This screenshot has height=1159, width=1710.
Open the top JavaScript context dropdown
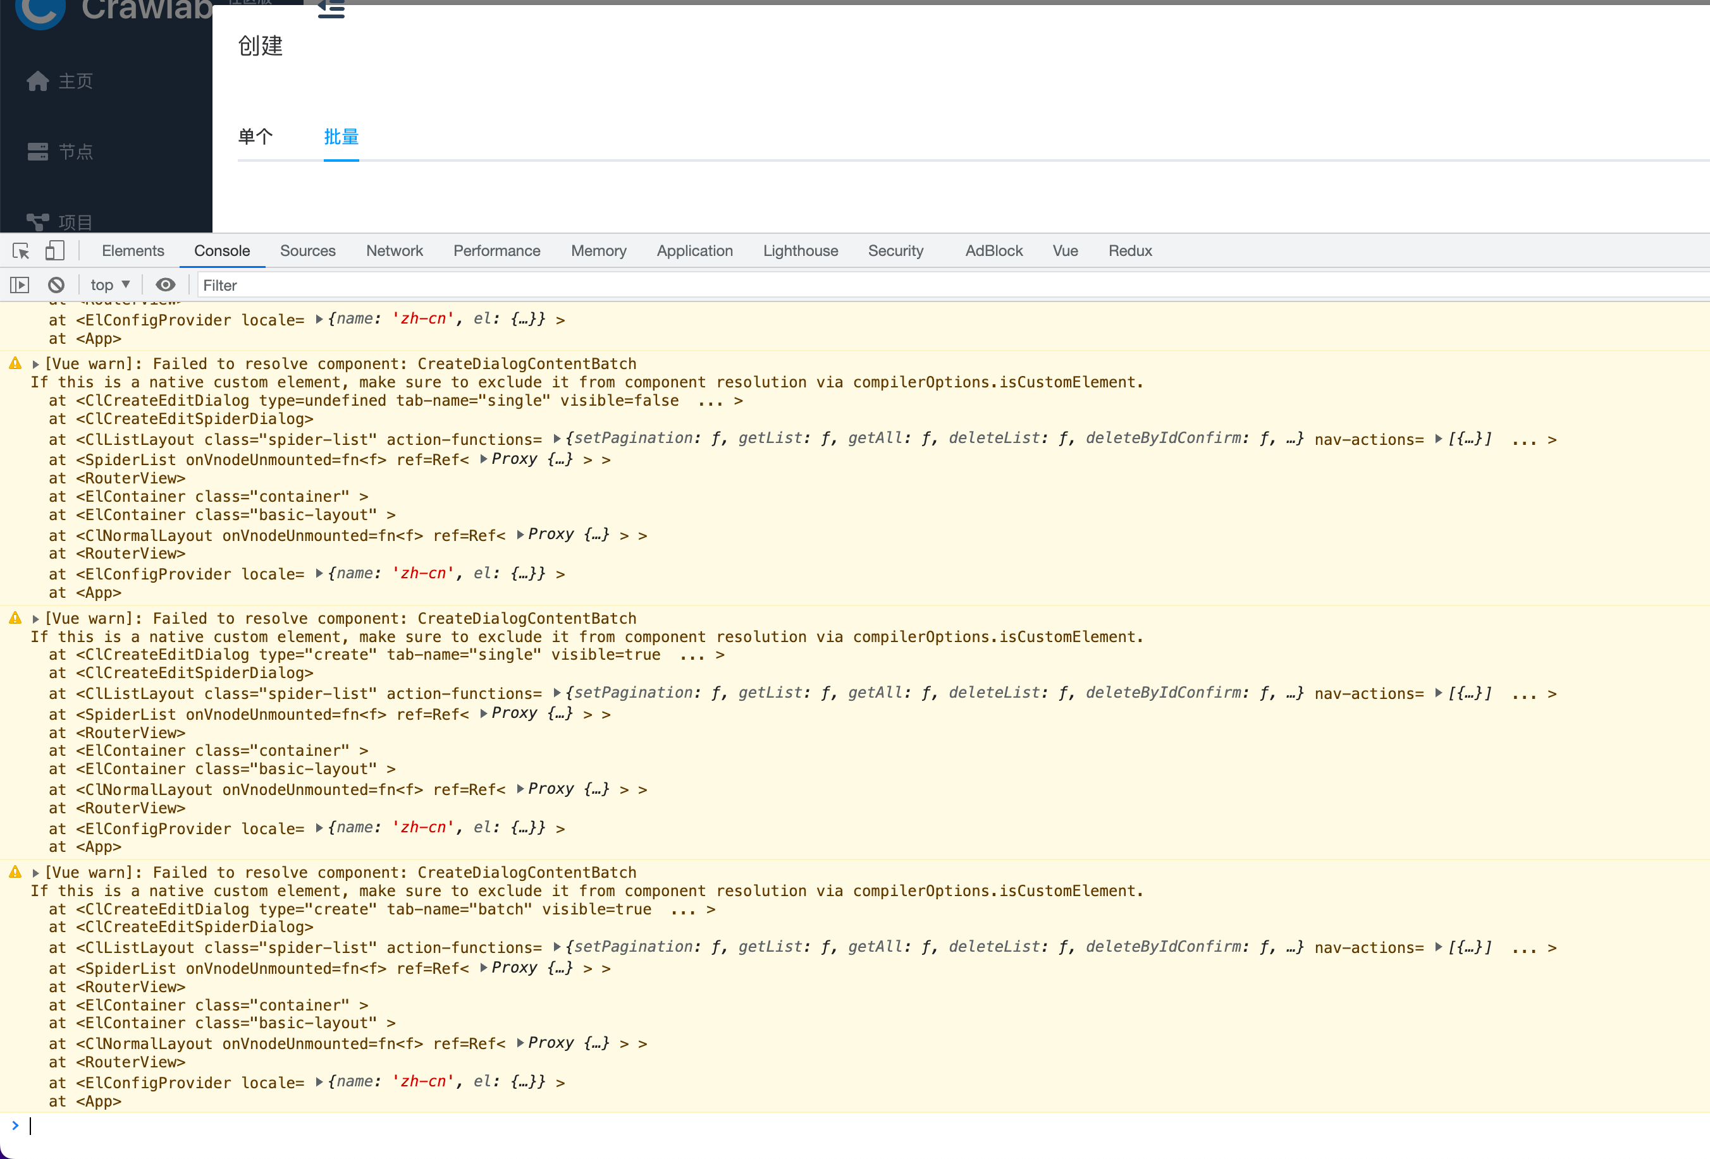(109, 284)
